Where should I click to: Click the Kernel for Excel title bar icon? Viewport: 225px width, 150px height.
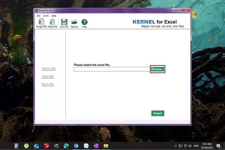pos(36,10)
